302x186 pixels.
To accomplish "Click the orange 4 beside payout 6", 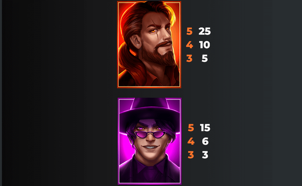I will pos(191,141).
